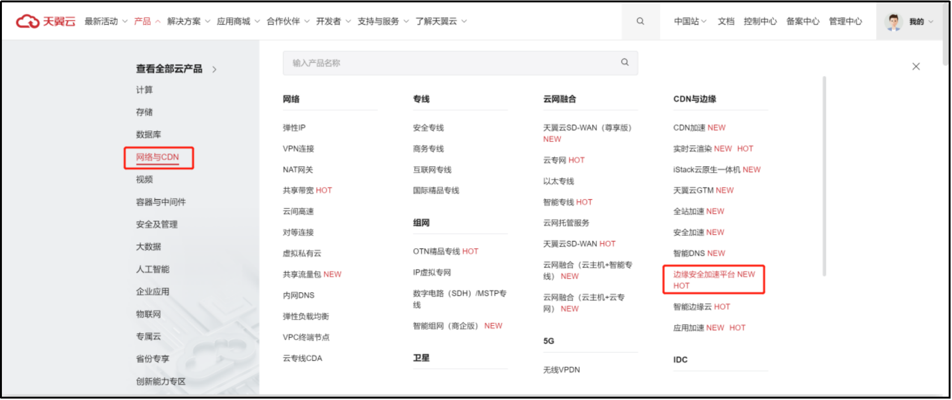
Task: Collapse the 产品 menu
Action: pyautogui.click(x=147, y=21)
